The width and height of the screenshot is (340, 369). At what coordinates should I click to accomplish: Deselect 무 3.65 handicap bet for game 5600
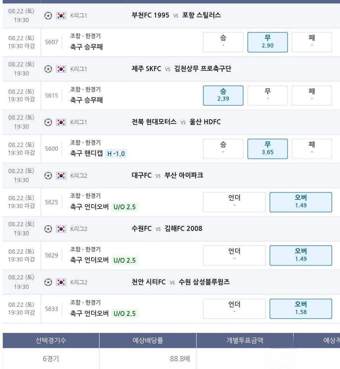[268, 149]
